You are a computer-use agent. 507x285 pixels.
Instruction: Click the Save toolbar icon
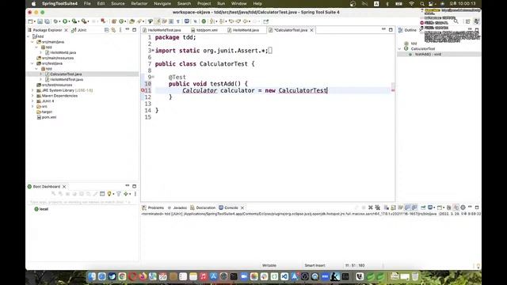coord(40,21)
